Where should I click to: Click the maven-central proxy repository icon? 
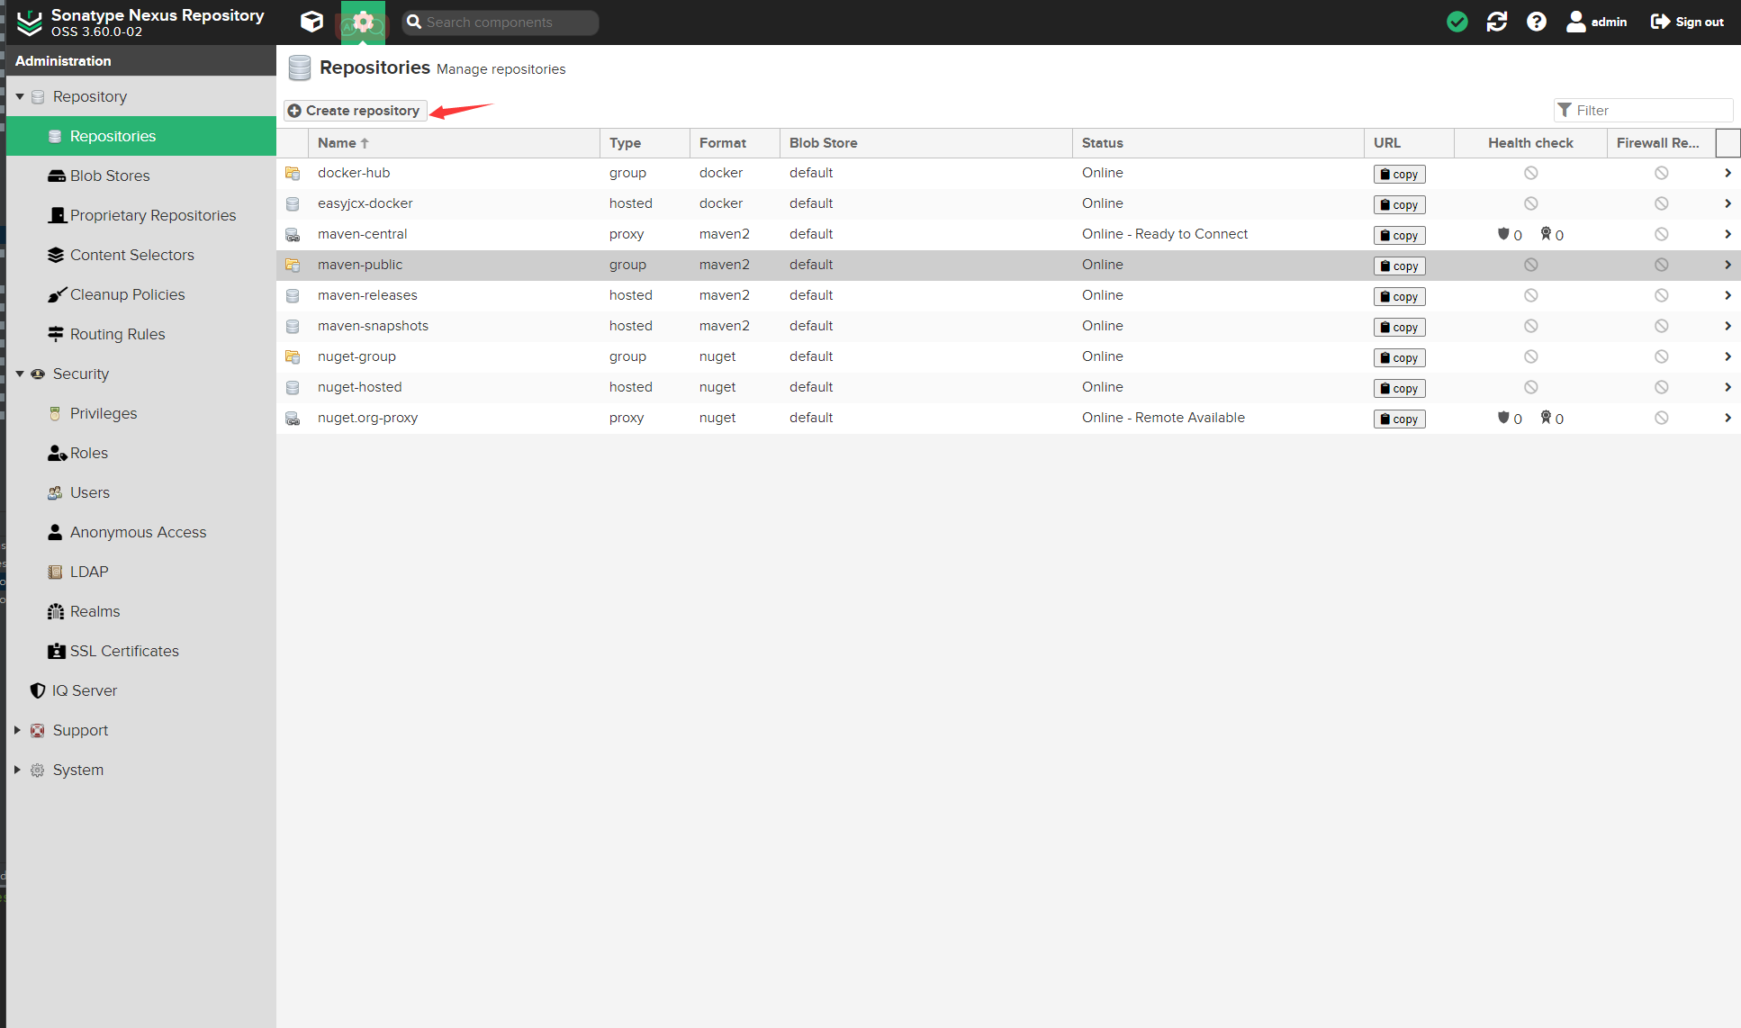(x=293, y=234)
